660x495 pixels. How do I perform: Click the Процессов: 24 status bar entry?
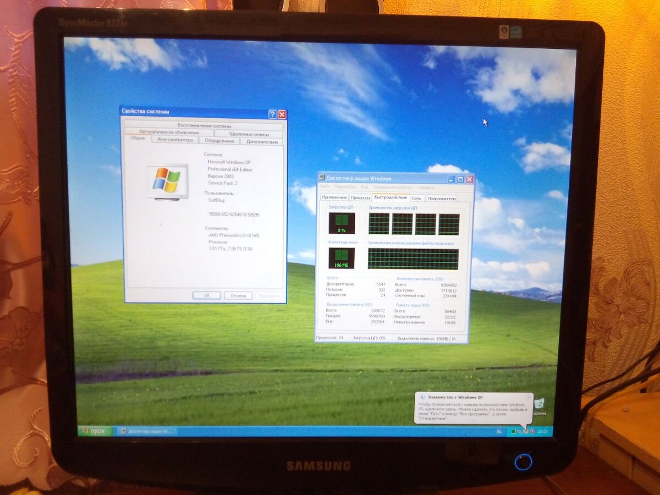click(x=329, y=338)
